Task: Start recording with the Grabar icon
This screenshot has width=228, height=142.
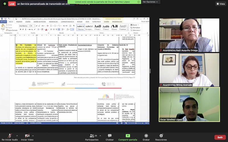Action: tap(146, 136)
